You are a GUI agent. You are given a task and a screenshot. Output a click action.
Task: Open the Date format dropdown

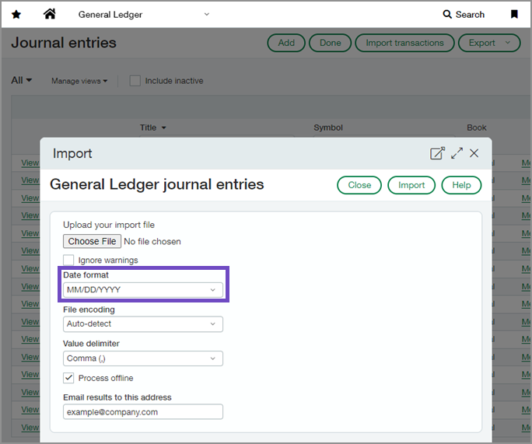tap(143, 290)
